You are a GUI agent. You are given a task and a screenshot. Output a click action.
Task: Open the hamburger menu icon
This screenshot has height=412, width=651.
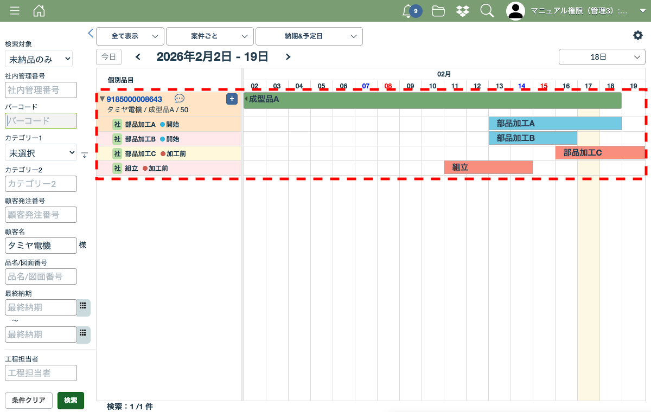click(15, 11)
